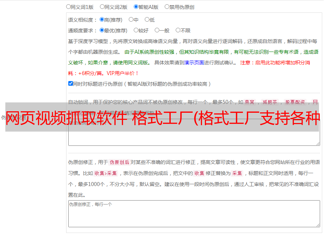Set 通顺度要求 to 一般
Viewport: 324px width, 234px height.
coord(157,30)
